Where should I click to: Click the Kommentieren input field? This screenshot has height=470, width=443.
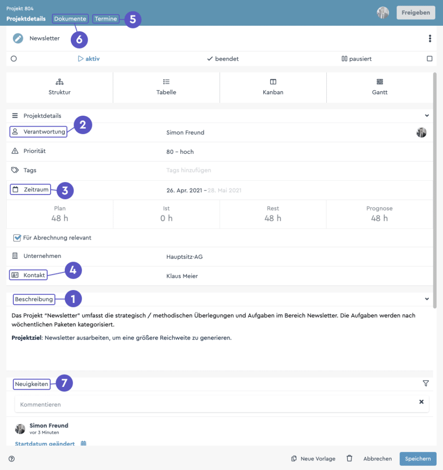click(216, 404)
